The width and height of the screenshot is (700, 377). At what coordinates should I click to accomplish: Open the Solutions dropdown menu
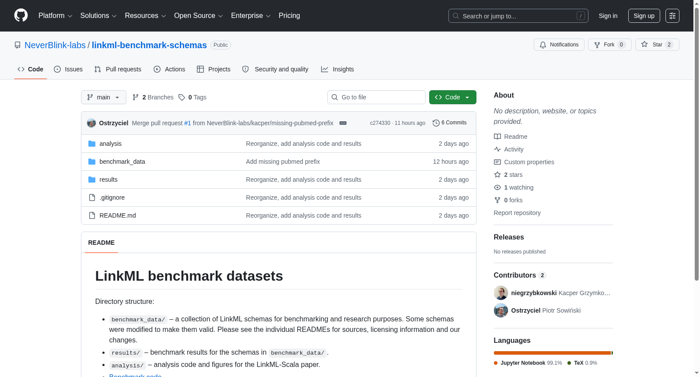(x=98, y=16)
